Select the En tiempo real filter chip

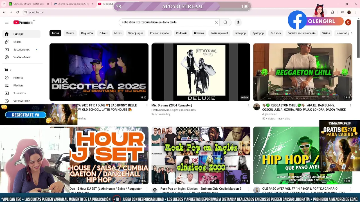[x=219, y=33]
